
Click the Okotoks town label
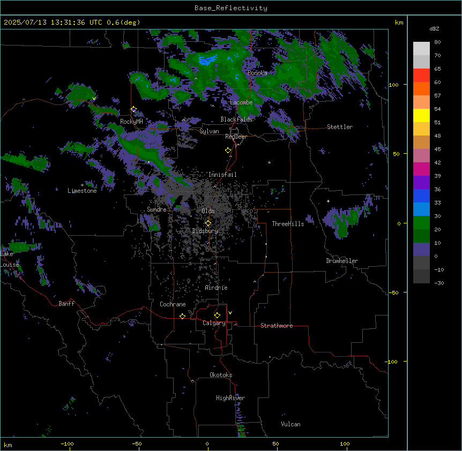coord(221,375)
